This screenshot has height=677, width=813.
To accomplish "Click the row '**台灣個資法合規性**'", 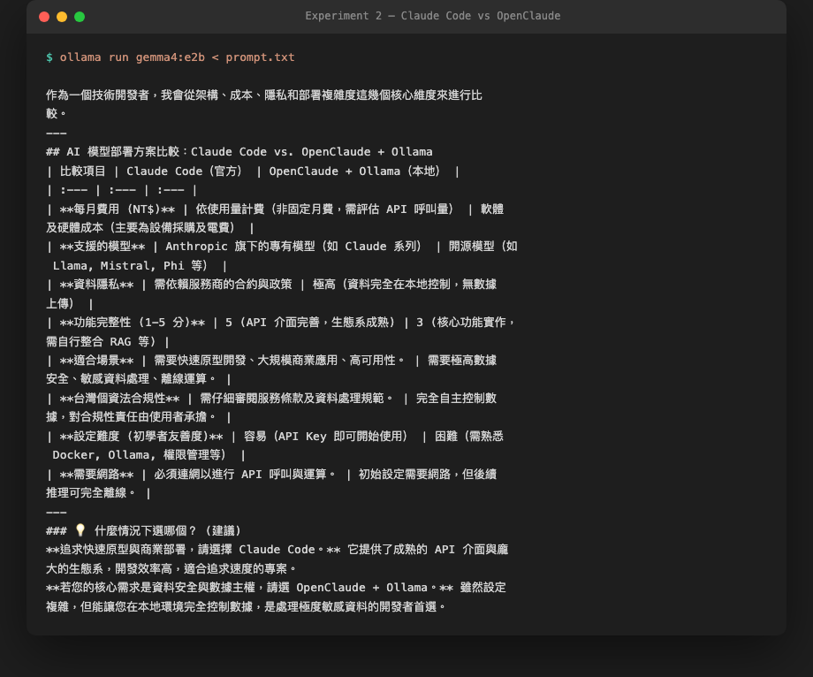I will [271, 398].
